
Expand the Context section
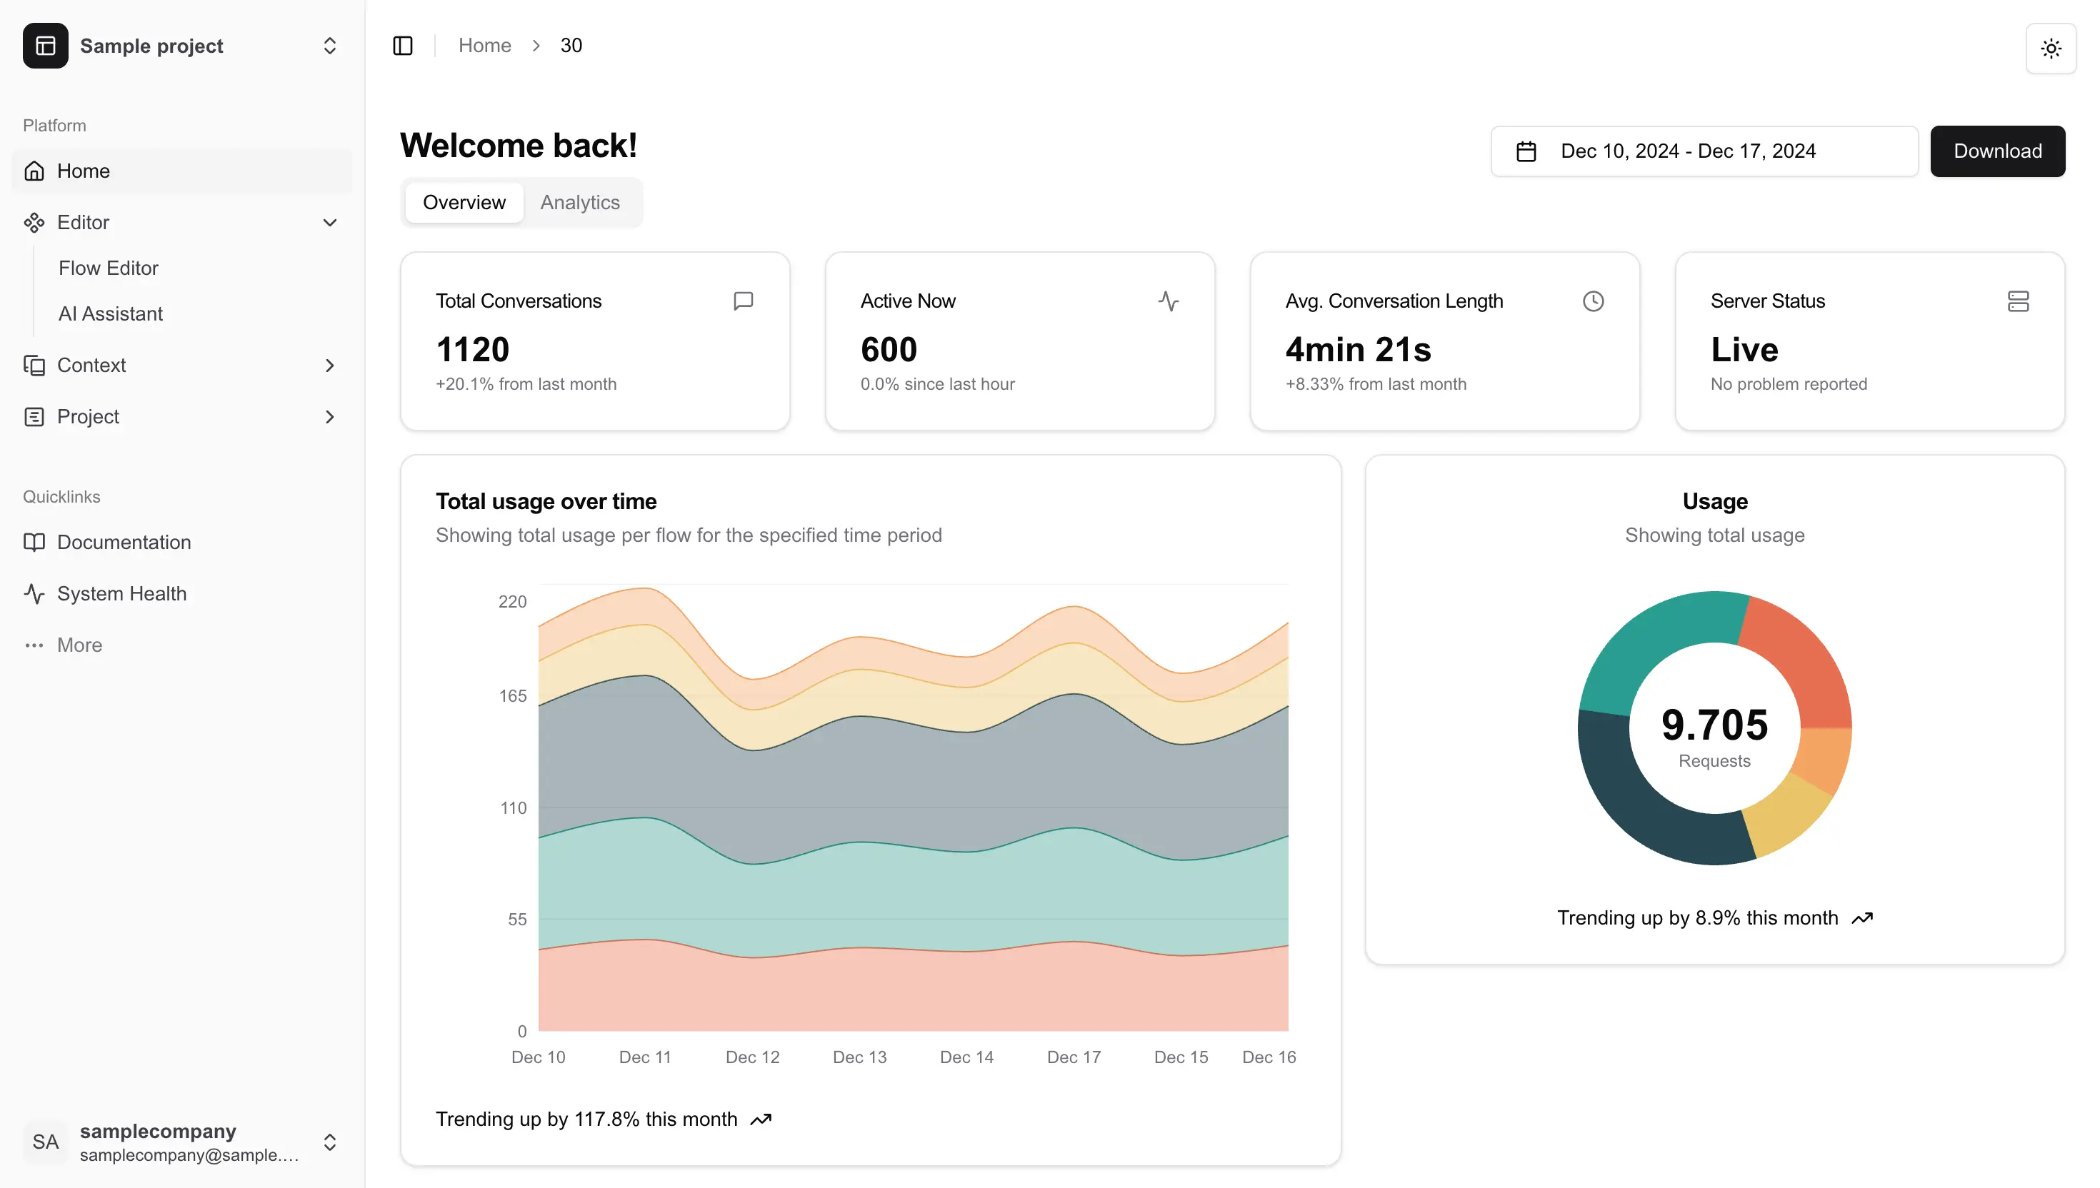(x=330, y=366)
